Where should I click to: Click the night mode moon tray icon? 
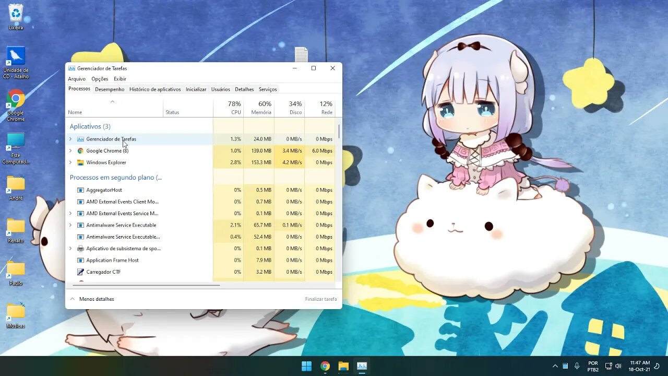point(657,366)
